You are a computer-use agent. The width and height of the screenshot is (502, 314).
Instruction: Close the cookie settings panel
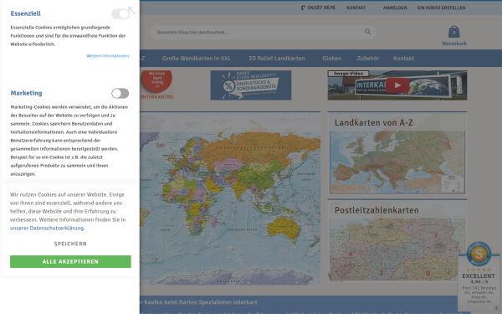coord(131,10)
